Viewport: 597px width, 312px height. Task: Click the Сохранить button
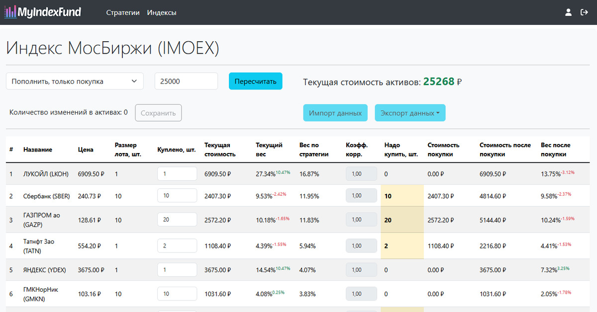click(158, 113)
